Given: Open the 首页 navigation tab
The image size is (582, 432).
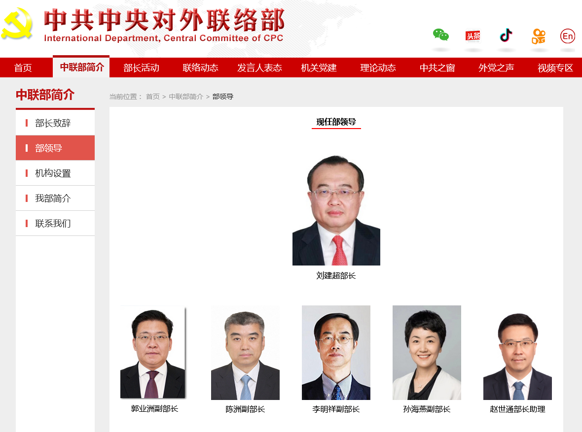Looking at the screenshot, I should tap(23, 68).
